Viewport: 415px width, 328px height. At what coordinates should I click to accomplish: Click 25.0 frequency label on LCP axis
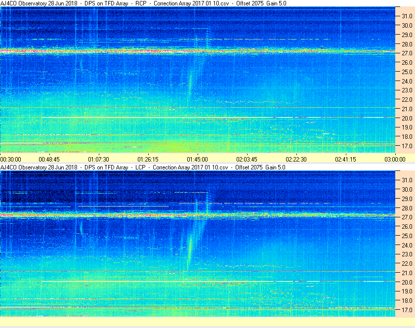click(407, 236)
